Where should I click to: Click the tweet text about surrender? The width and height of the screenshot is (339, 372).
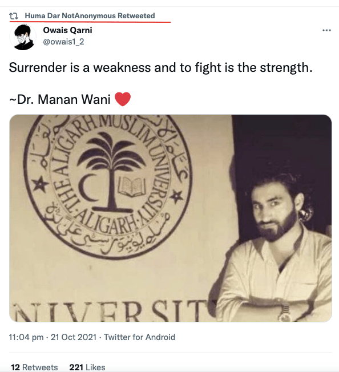(x=160, y=68)
